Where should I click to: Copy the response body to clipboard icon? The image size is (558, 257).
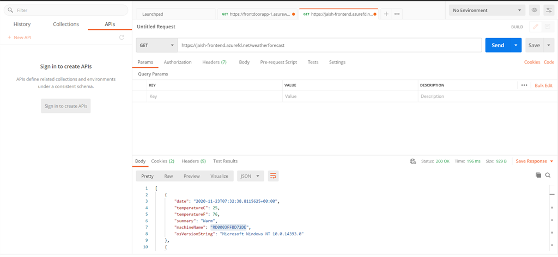tap(538, 175)
